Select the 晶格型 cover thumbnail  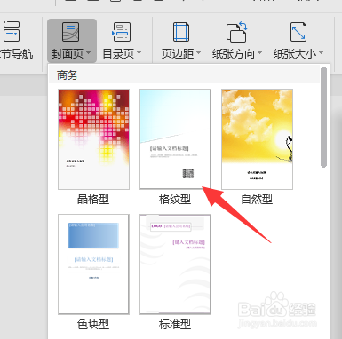tap(93, 139)
